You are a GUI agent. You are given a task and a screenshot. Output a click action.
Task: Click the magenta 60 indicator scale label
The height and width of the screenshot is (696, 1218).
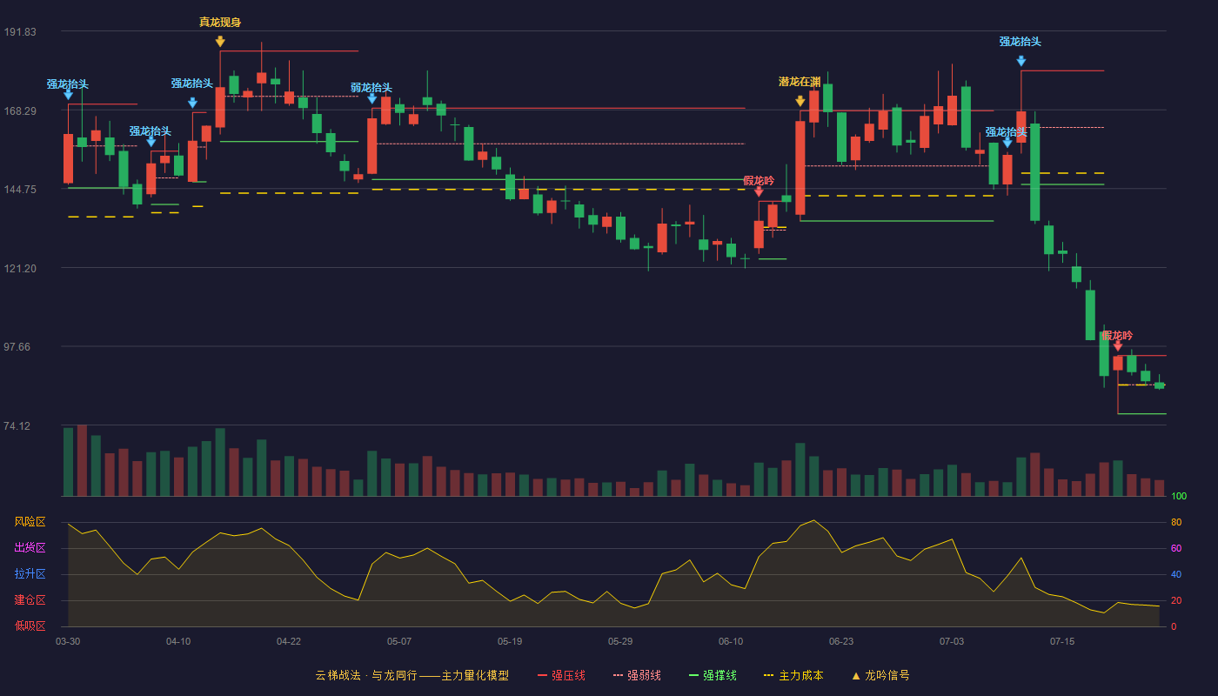pyautogui.click(x=1176, y=549)
